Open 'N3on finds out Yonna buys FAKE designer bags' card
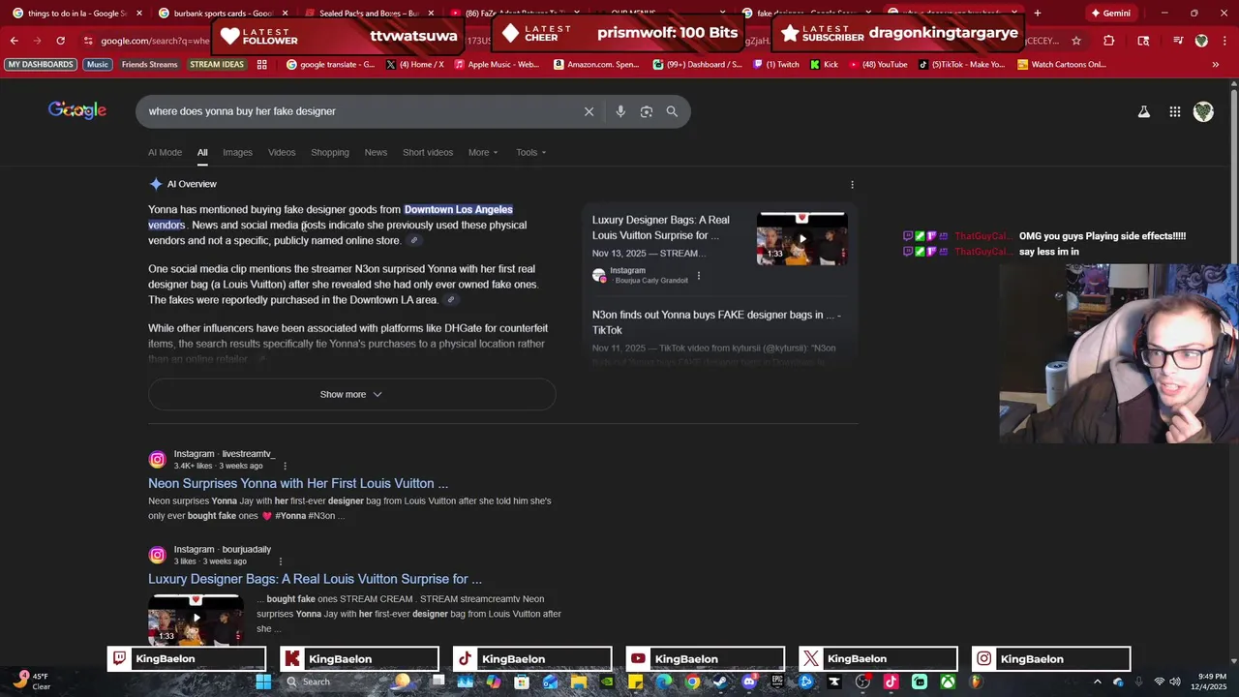This screenshot has width=1239, height=697. (x=716, y=322)
